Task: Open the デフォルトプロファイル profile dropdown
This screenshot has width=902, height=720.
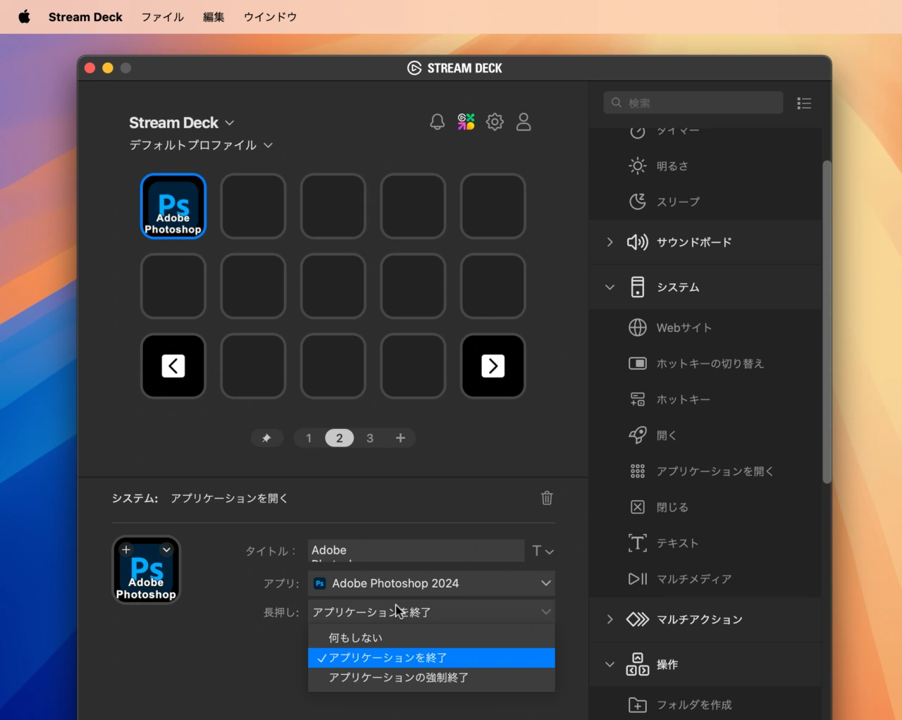Action: pyautogui.click(x=201, y=145)
